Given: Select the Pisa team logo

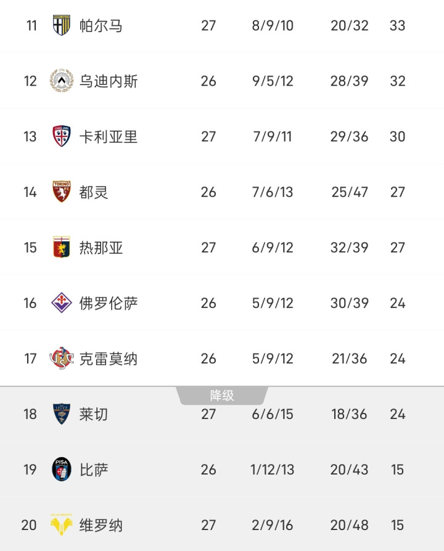Looking at the screenshot, I should click(62, 470).
